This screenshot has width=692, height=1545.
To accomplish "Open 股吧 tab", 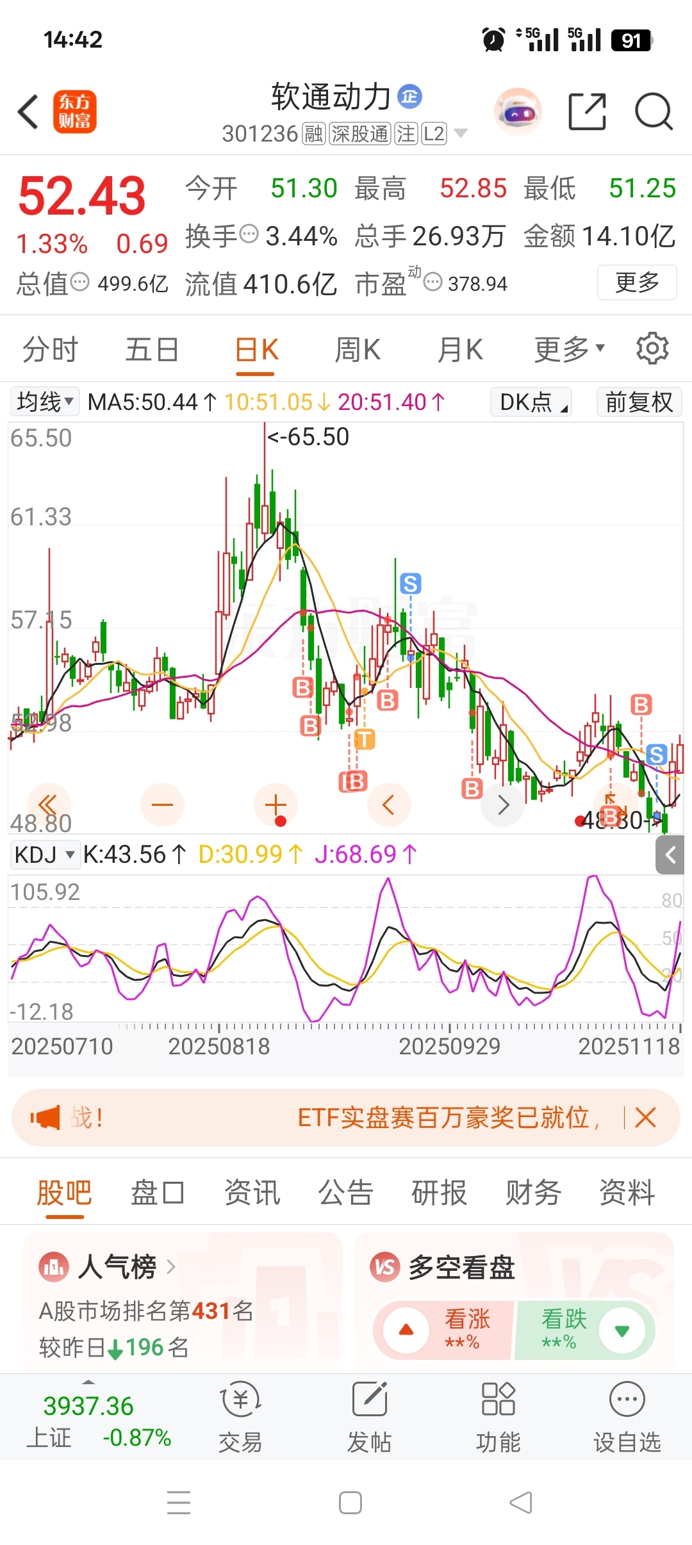I will pyautogui.click(x=64, y=1193).
